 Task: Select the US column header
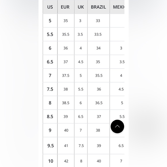pos(50,7)
